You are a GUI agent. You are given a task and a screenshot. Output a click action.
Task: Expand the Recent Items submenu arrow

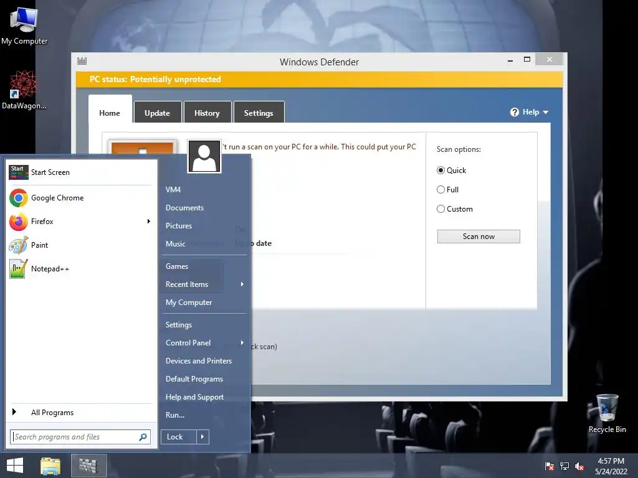tap(242, 284)
